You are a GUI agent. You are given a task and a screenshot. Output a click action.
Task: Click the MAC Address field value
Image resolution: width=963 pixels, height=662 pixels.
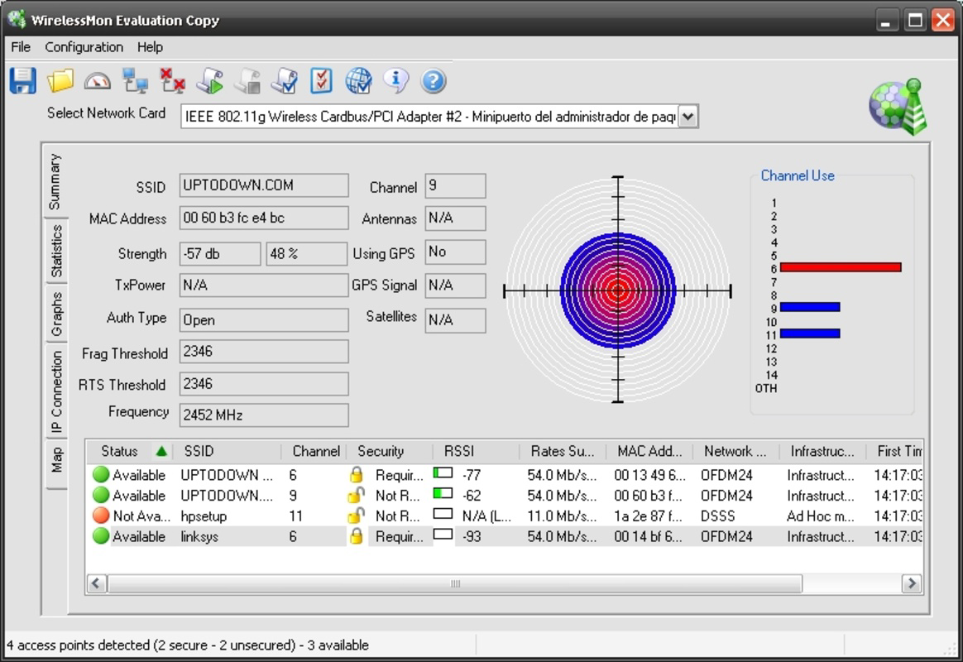[x=264, y=218]
